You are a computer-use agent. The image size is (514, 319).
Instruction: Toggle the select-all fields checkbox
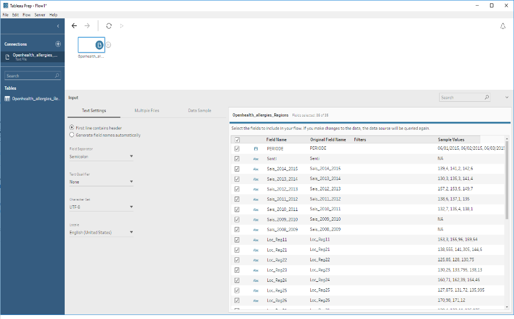238,140
